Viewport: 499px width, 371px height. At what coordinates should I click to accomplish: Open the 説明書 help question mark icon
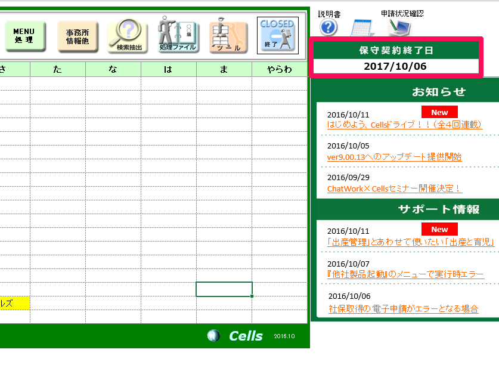(328, 28)
